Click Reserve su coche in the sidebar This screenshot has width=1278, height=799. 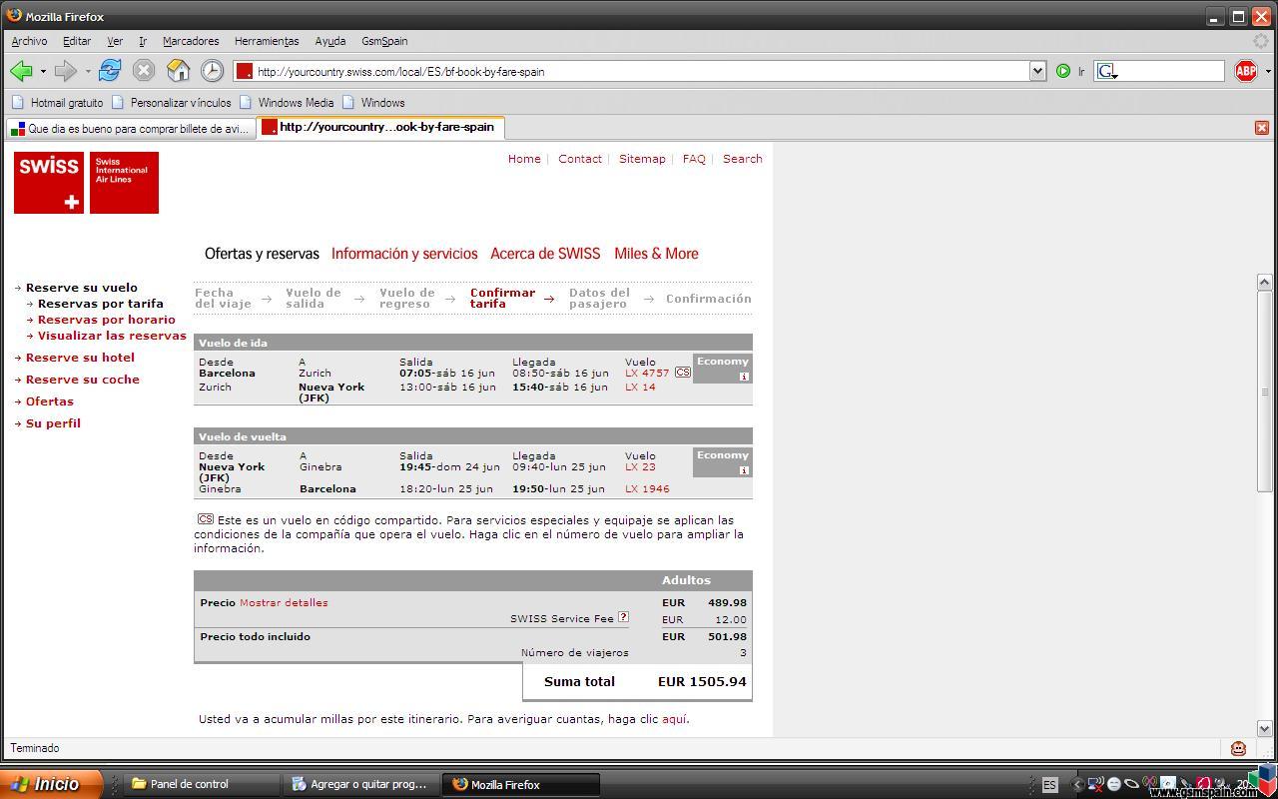pos(83,380)
